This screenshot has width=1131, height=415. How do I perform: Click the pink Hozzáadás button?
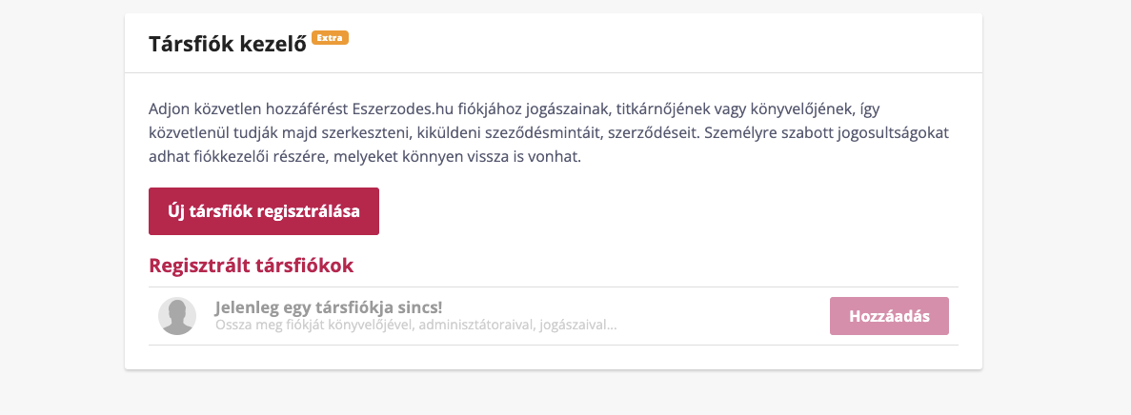889,316
